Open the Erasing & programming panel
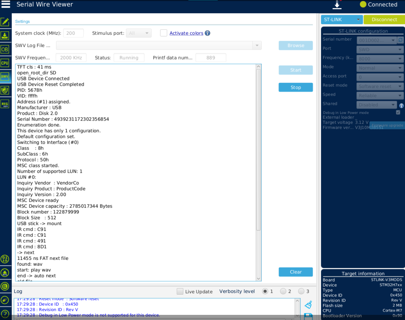 (x=5, y=36)
